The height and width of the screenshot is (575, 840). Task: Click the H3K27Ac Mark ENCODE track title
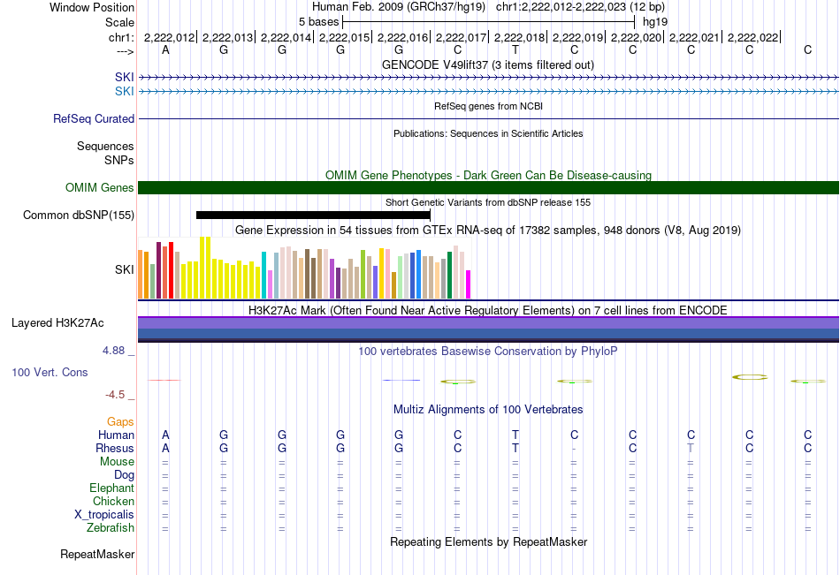(x=488, y=311)
